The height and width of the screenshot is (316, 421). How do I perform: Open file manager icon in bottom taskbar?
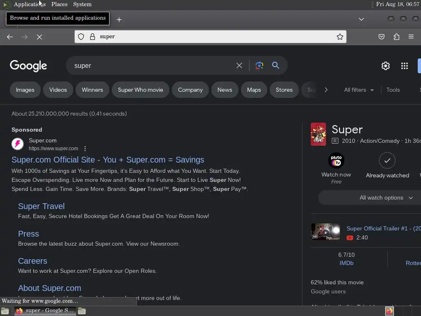coord(82,311)
